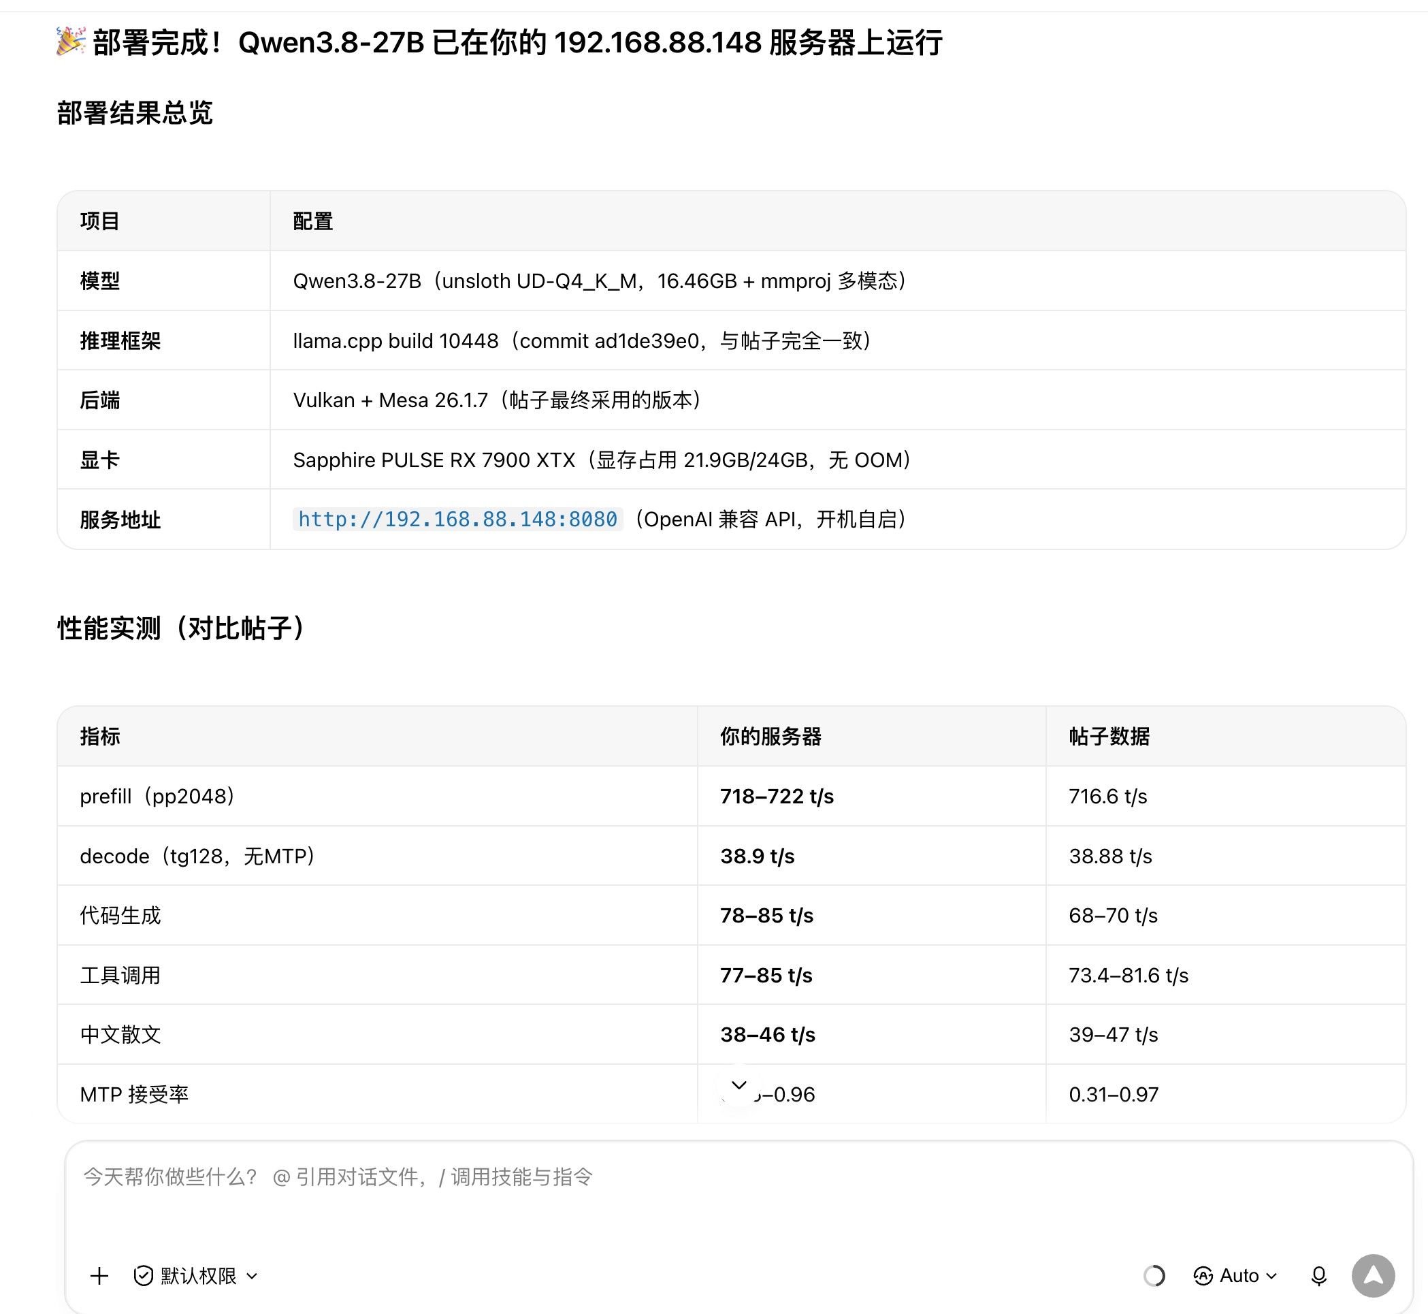Viewport: 1428px width, 1314px height.
Task: Select the 38.9 t/s value
Action: pyautogui.click(x=758, y=855)
